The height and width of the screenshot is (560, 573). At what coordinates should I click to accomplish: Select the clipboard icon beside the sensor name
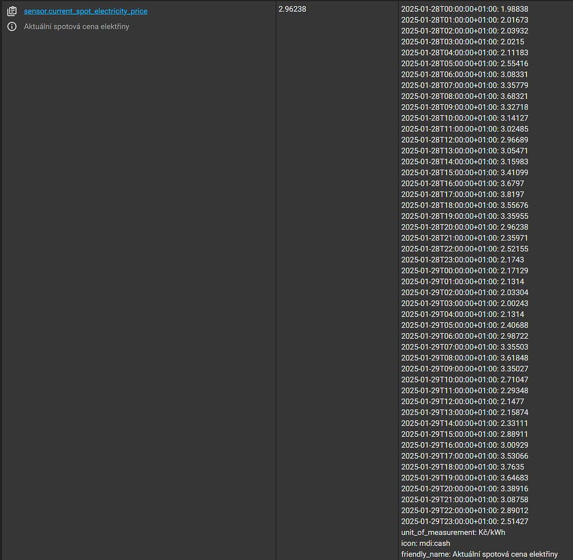coord(12,10)
